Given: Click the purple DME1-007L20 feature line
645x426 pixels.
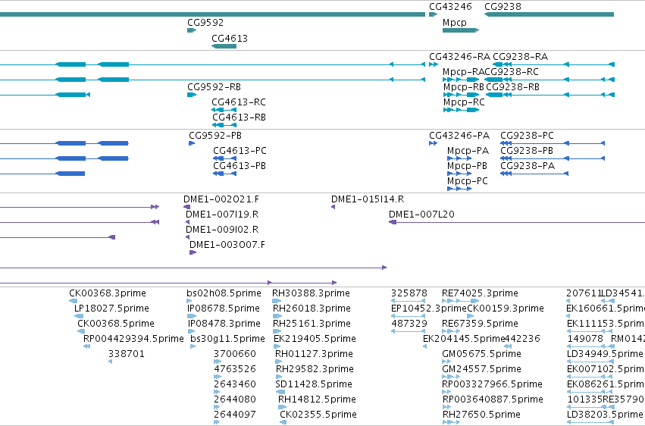Looking at the screenshot, I should (x=517, y=222).
